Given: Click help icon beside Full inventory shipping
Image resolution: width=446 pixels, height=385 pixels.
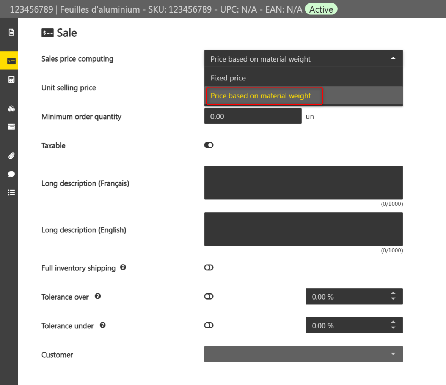Looking at the screenshot, I should (123, 268).
